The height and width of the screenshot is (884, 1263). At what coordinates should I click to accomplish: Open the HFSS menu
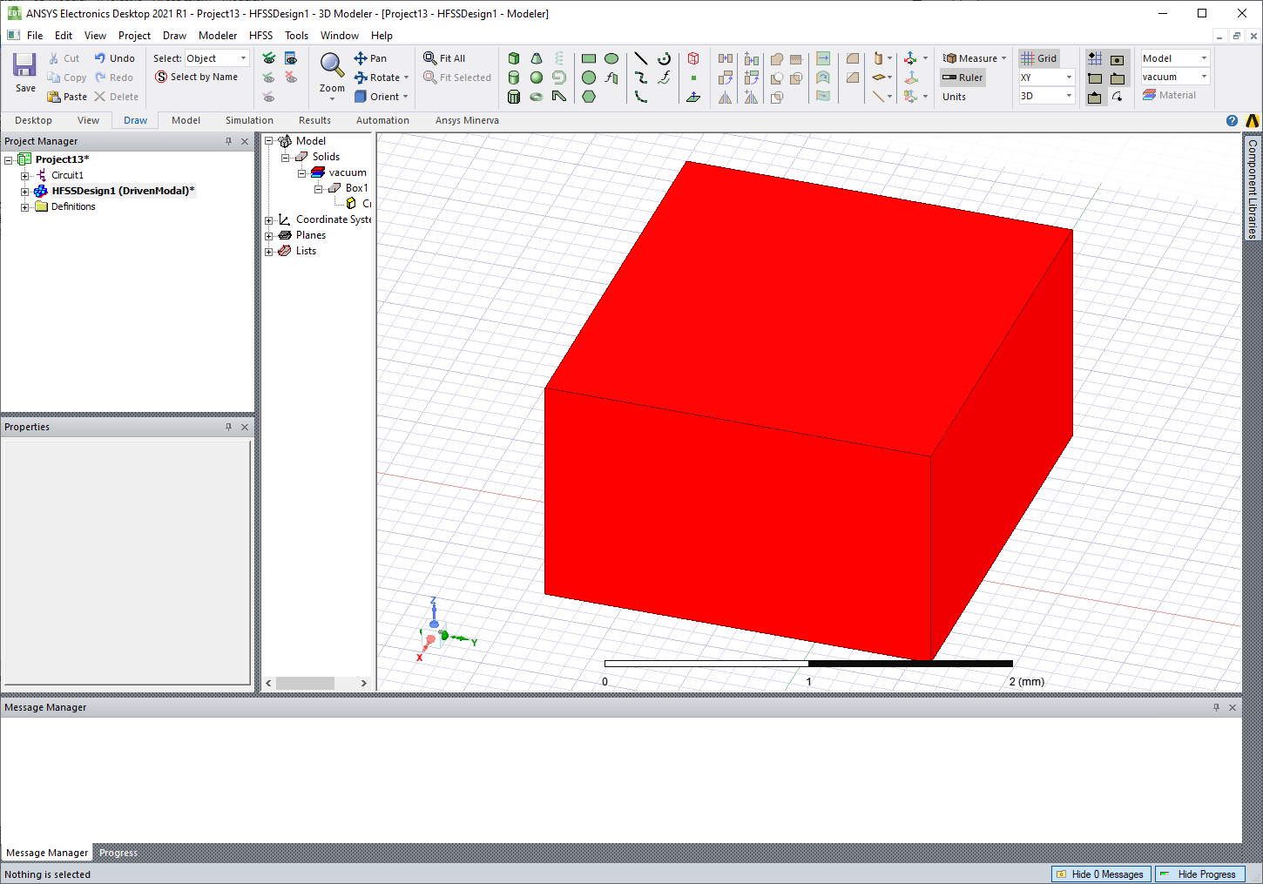click(x=261, y=36)
